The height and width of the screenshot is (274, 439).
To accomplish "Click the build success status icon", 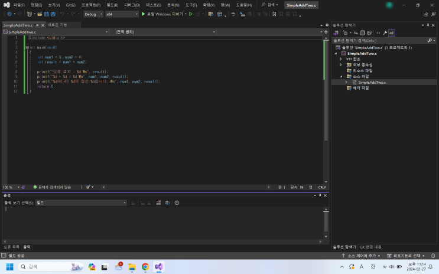I will point(4,256).
